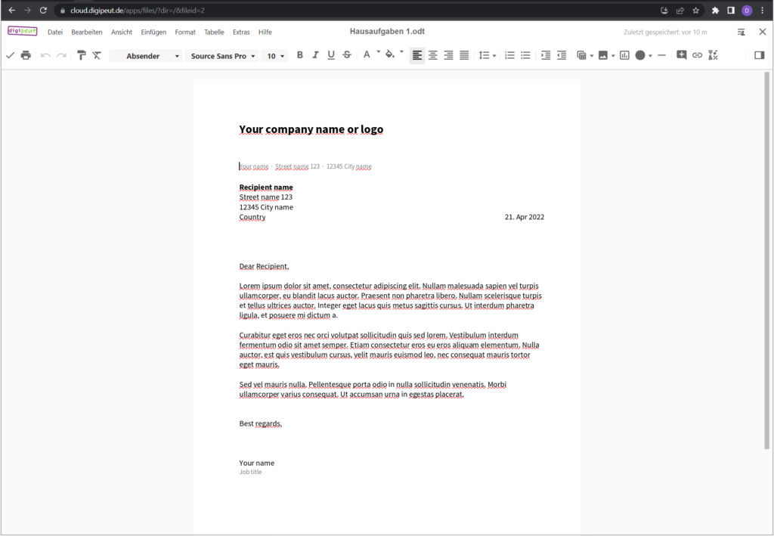Click the vertical scrollbar
Viewport: 774px width, 536px height.
[x=766, y=261]
